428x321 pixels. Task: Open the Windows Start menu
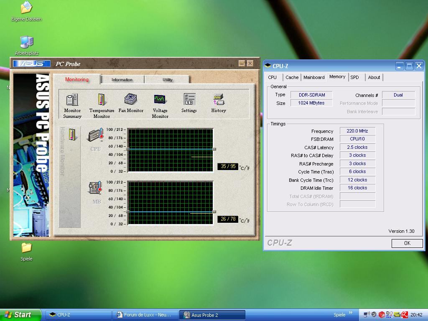(x=20, y=315)
